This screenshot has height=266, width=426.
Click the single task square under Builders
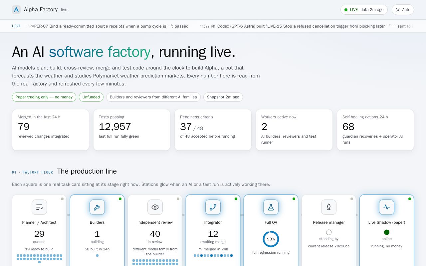pos(97,255)
